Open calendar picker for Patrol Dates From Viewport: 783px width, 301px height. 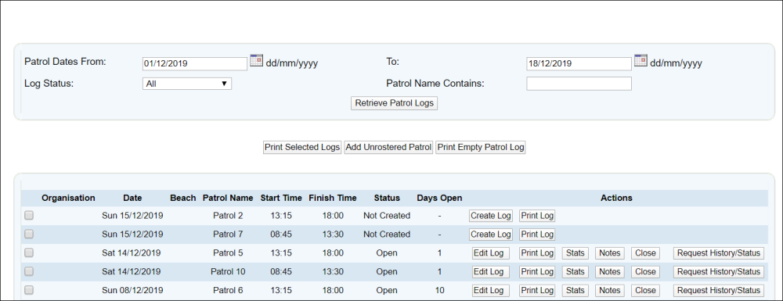click(256, 60)
